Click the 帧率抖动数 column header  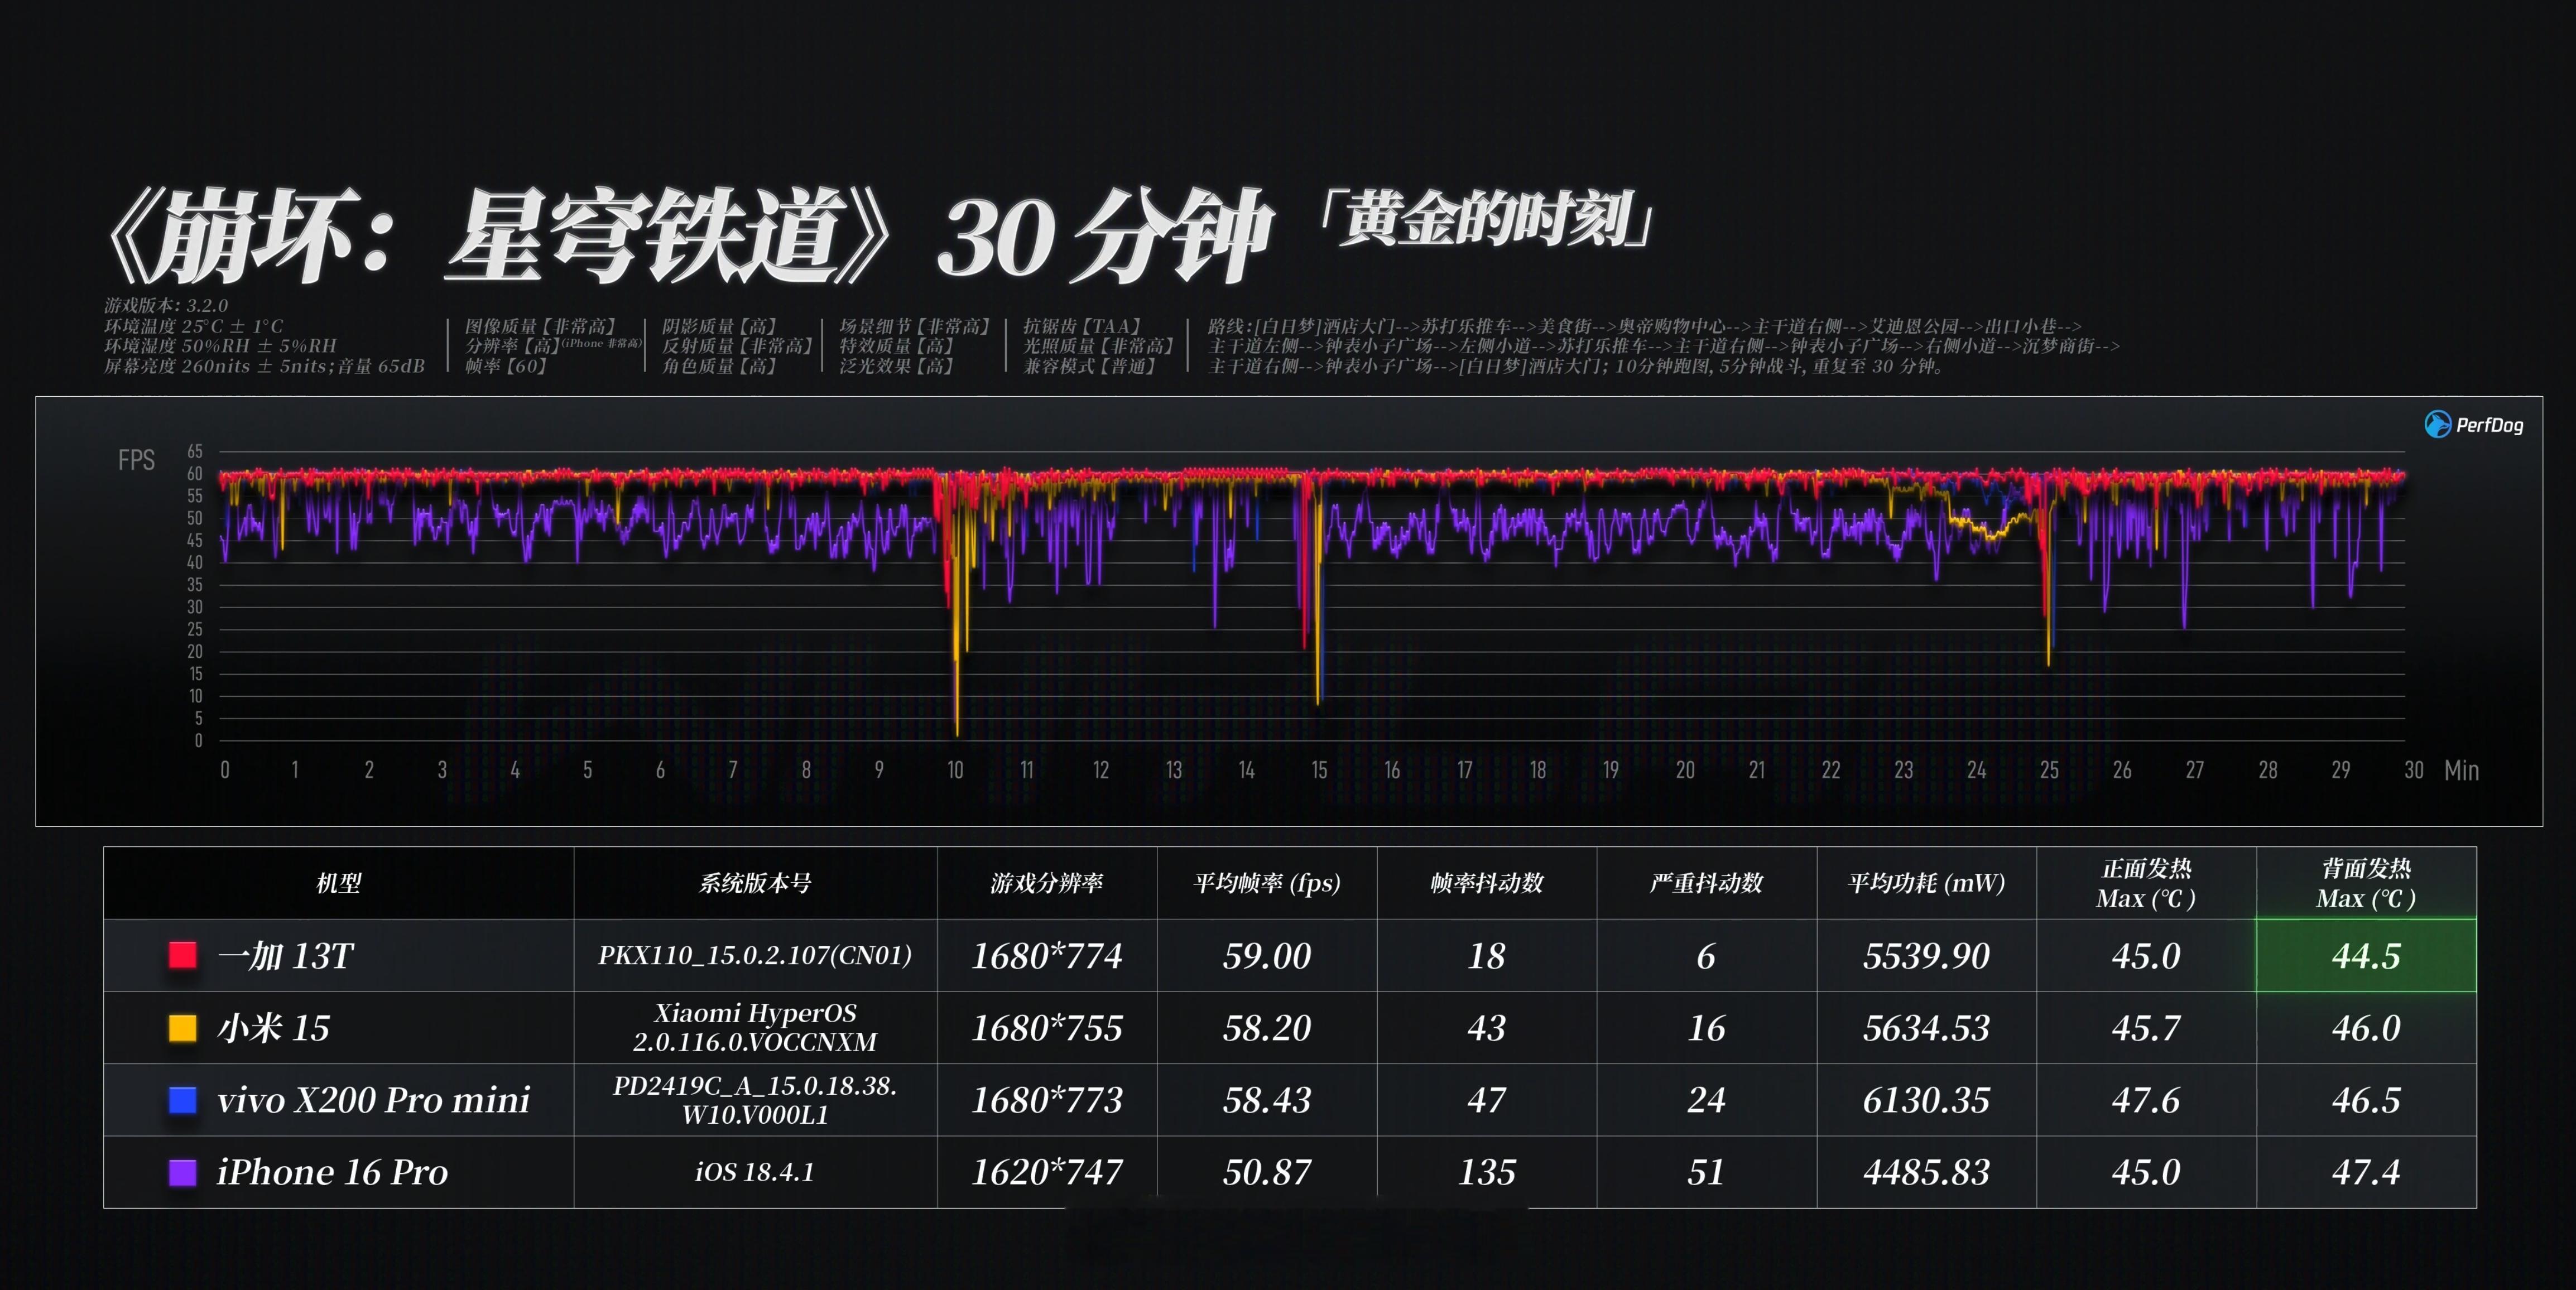click(x=1487, y=883)
